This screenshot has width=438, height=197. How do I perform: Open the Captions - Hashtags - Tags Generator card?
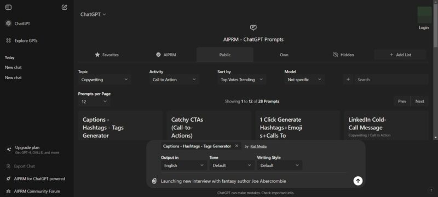click(x=120, y=125)
